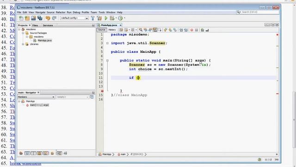Toggle Show Fields filter in Navigator

coord(27,153)
